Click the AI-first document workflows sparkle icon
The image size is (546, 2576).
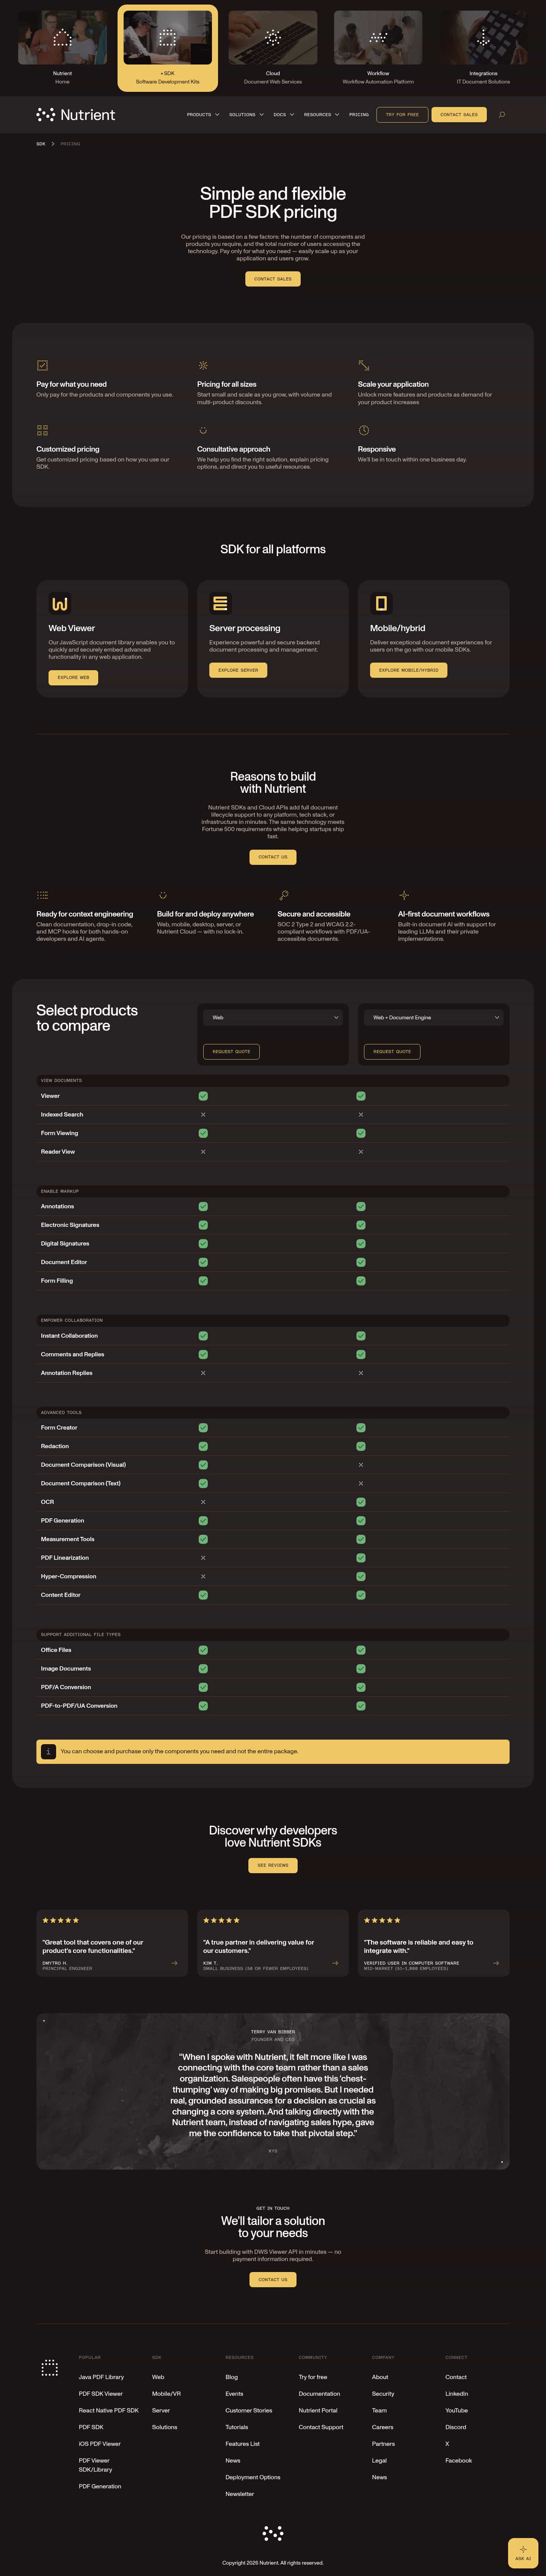tap(404, 895)
